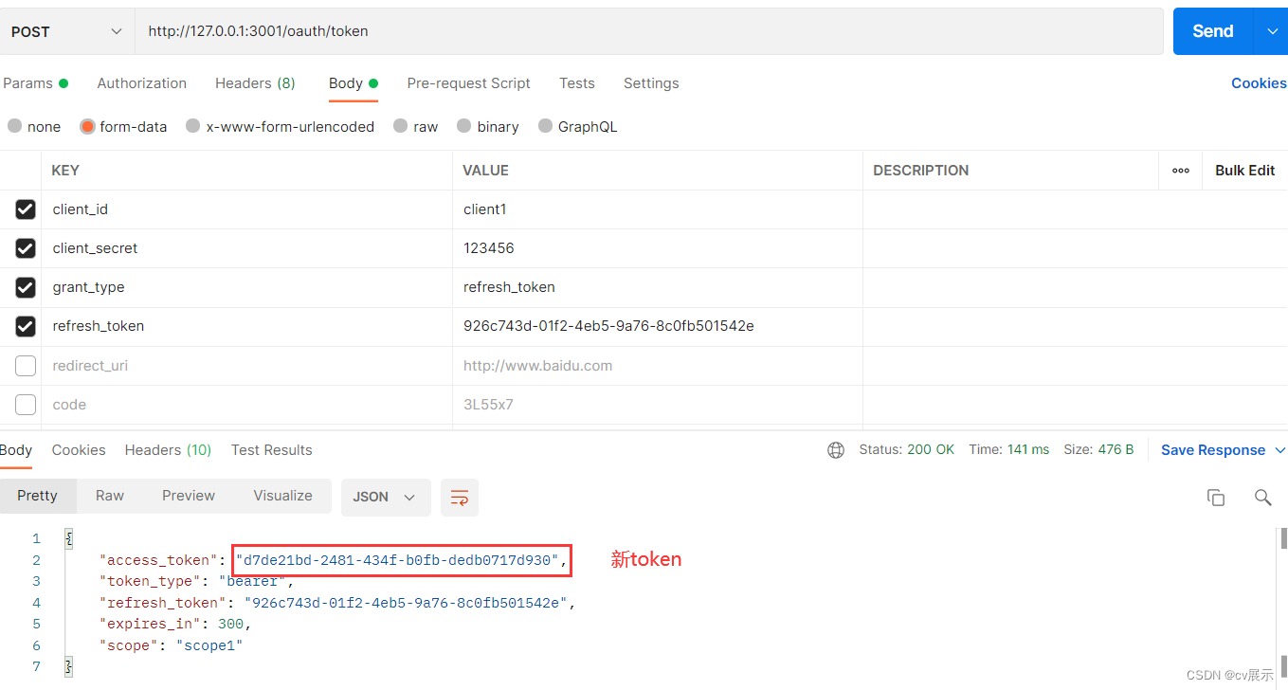The image size is (1288, 690).
Task: Edit the redirect_uri value http://www.baidu.com
Action: pyautogui.click(x=657, y=366)
